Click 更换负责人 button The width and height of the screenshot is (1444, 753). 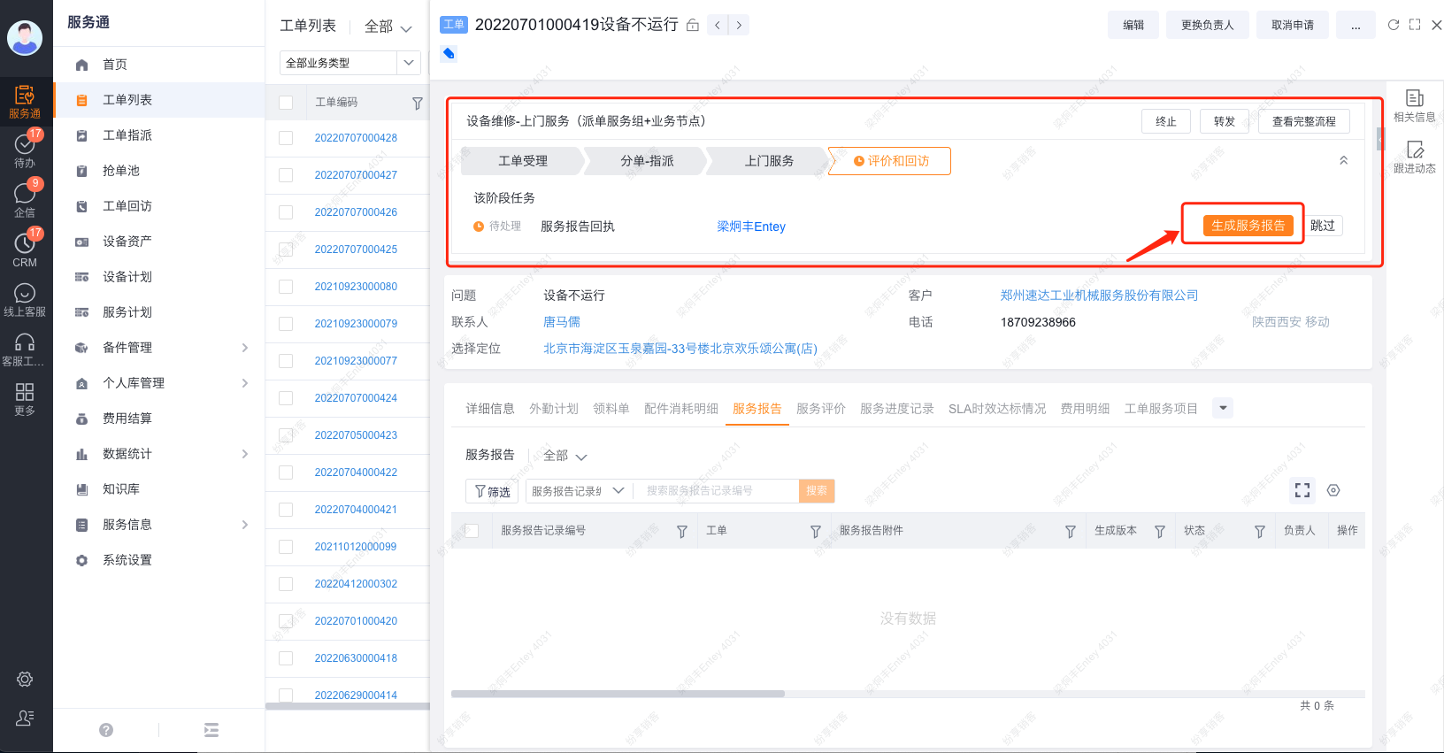1207,25
